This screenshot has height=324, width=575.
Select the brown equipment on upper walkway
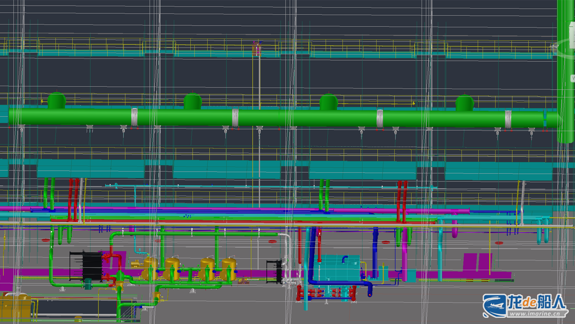(256, 49)
